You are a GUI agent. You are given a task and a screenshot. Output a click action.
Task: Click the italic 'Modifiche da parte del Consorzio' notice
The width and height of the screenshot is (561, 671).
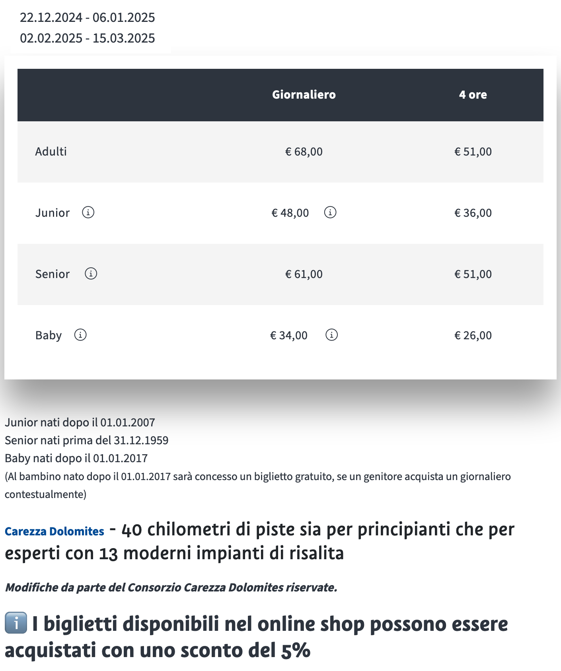[x=171, y=587]
